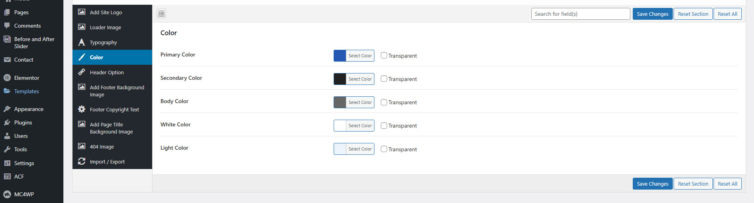
Task: Click the image icon for Add Site Logo
Action: click(x=82, y=12)
